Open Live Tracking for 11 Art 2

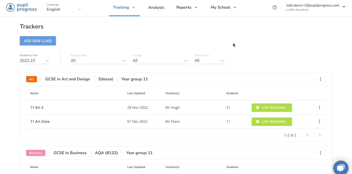point(271,108)
